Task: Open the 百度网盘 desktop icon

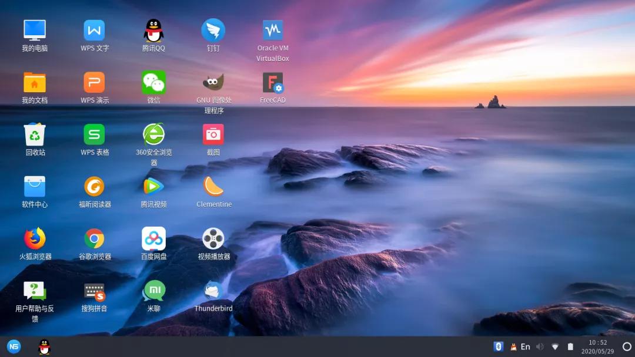Action: [x=153, y=238]
